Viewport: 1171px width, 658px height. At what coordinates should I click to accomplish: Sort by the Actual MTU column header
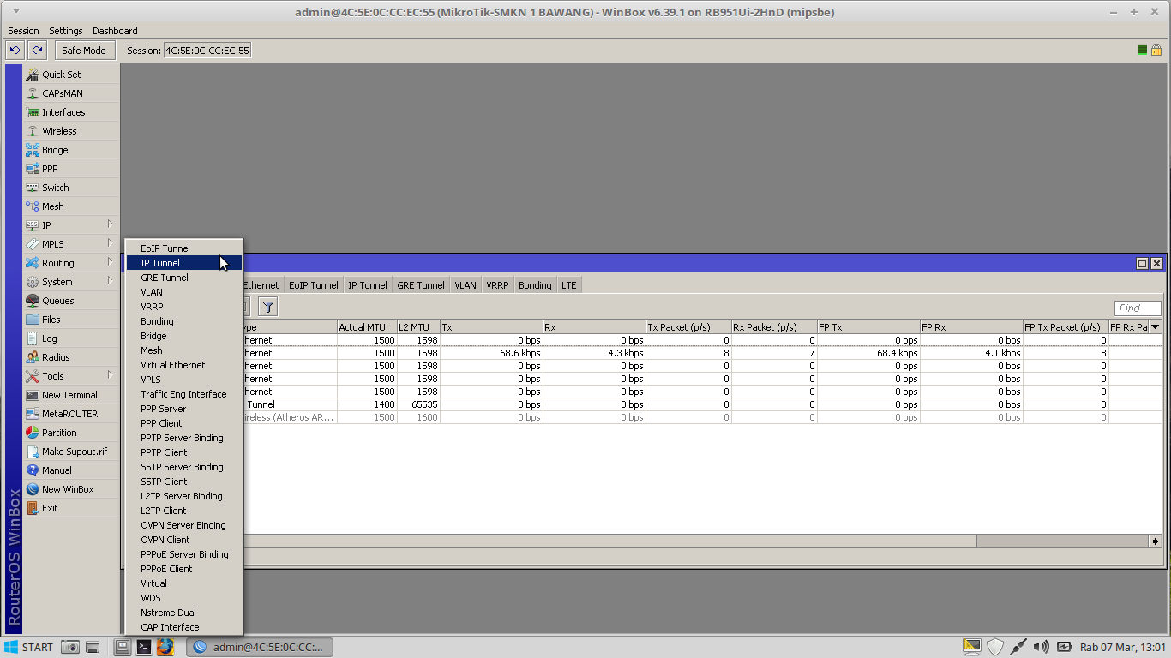(367, 327)
